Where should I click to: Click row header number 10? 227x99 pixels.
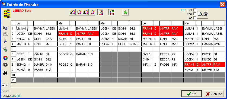14,75
